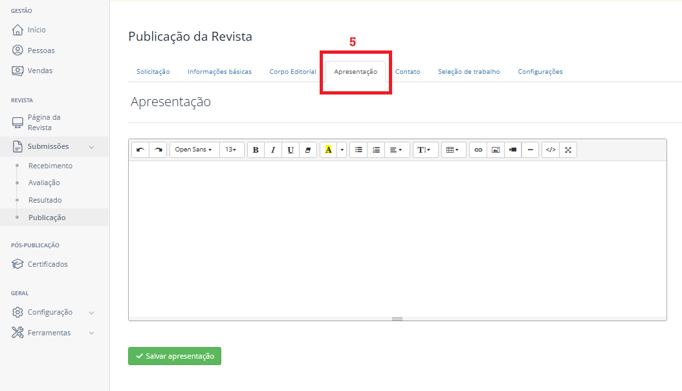Click the Certificados graduation cap icon
Viewport: 682px width, 391px height.
[17, 264]
